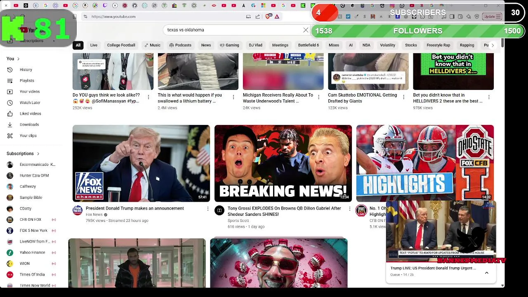
Task: Open Times Of India channel avatar
Action: (x=10, y=274)
